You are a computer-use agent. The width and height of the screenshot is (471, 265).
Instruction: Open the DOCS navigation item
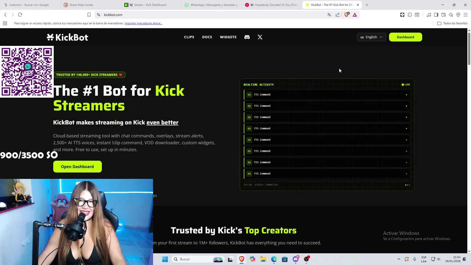tap(207, 37)
